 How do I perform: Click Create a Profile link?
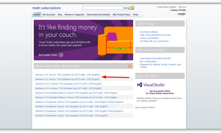coord(178,10)
